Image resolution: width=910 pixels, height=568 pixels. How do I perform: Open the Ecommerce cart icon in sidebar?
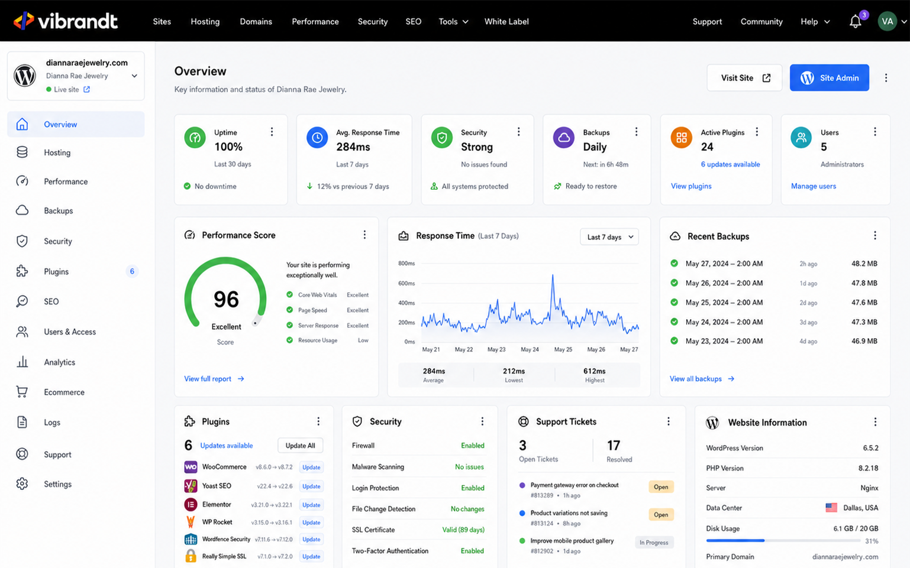[x=22, y=392]
